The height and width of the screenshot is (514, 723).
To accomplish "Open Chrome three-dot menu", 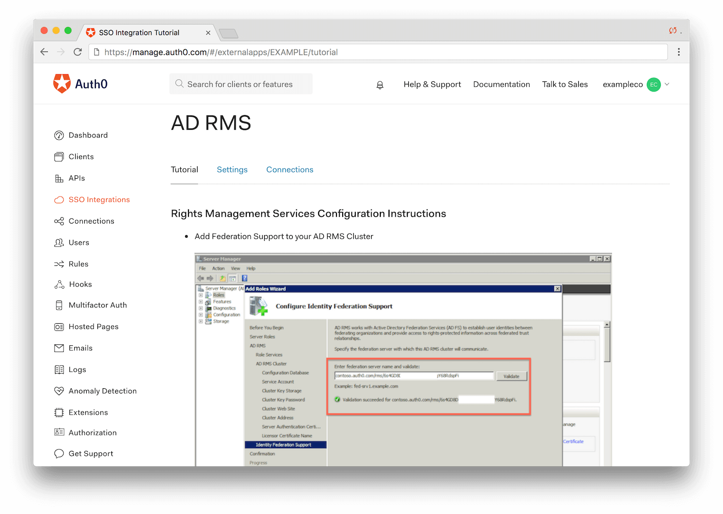I will [x=679, y=52].
